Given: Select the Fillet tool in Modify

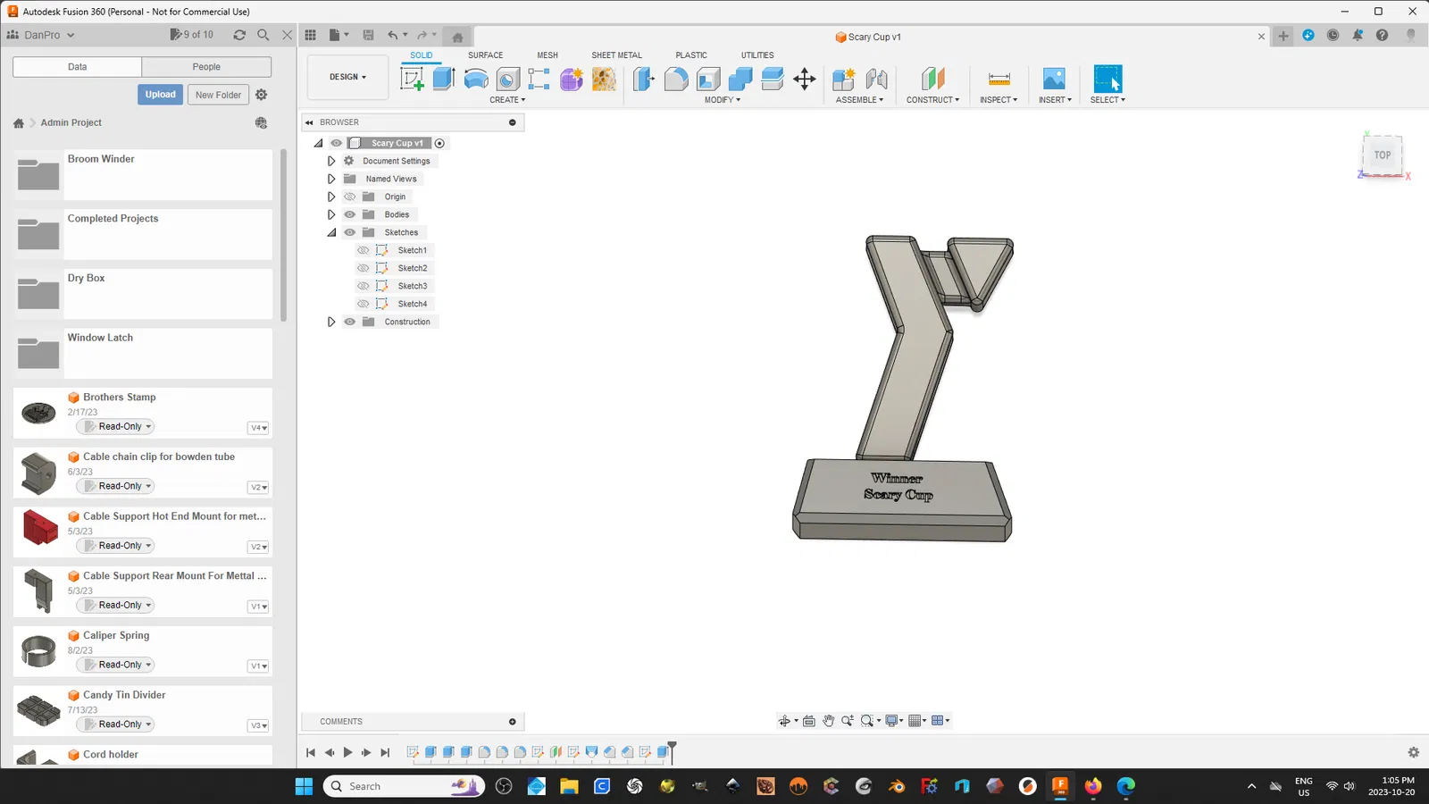Looking at the screenshot, I should pyautogui.click(x=676, y=79).
